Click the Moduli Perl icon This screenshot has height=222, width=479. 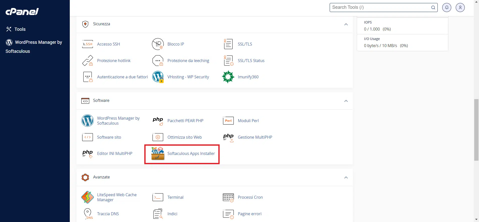pos(228,121)
